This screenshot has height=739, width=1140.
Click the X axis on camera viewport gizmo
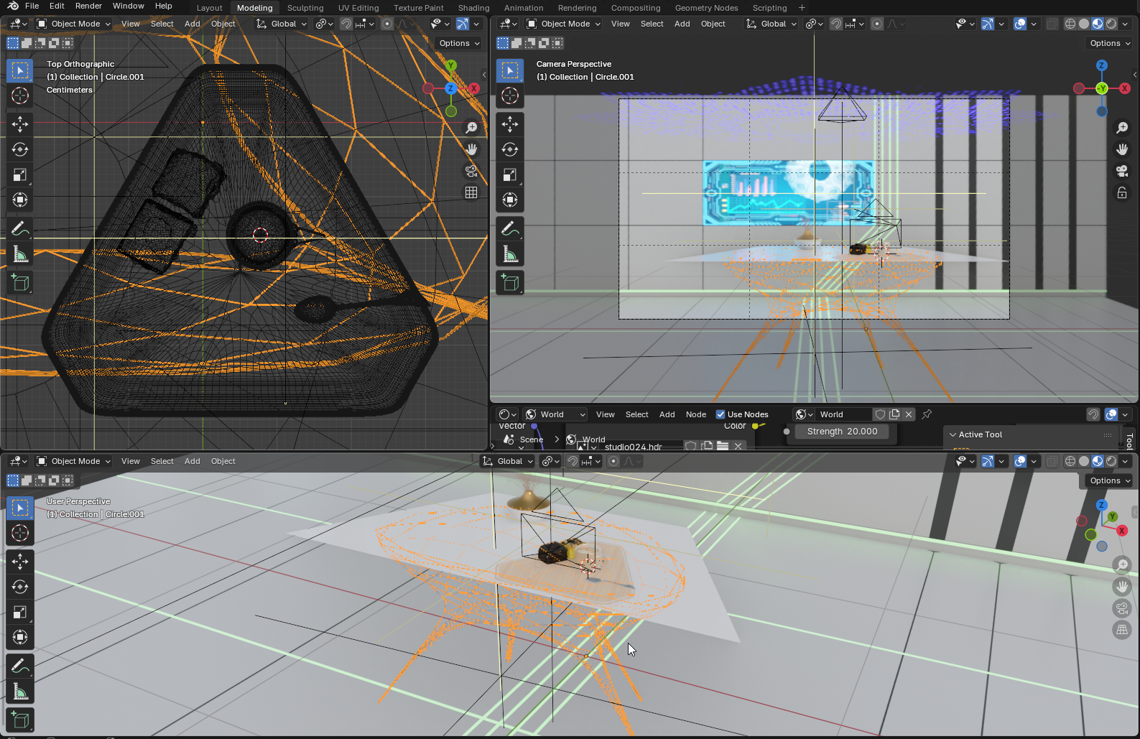pyautogui.click(x=1125, y=88)
